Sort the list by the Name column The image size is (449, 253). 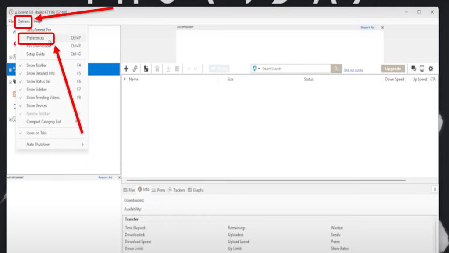133,79
